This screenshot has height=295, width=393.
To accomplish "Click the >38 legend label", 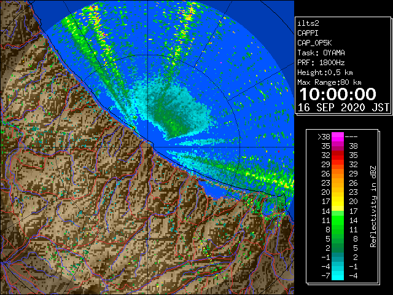I will pos(324,137).
